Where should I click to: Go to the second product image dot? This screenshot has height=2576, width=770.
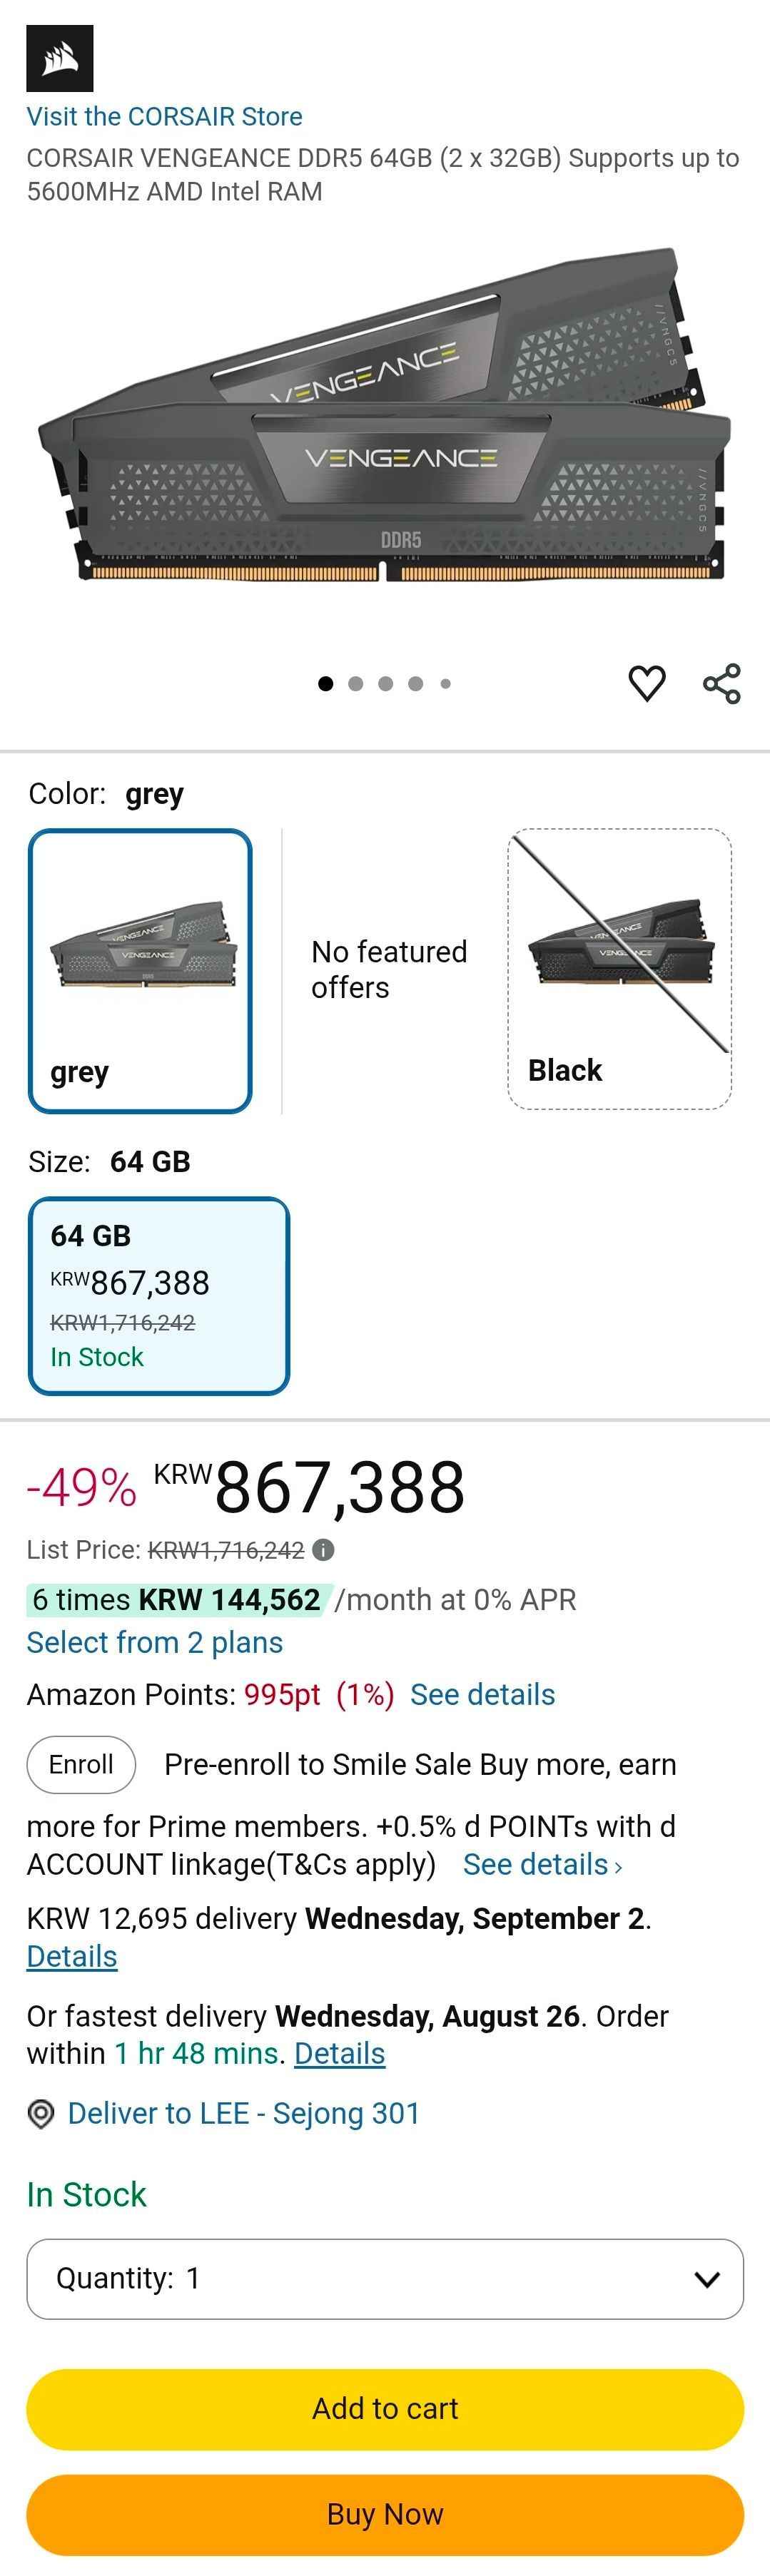coord(355,684)
